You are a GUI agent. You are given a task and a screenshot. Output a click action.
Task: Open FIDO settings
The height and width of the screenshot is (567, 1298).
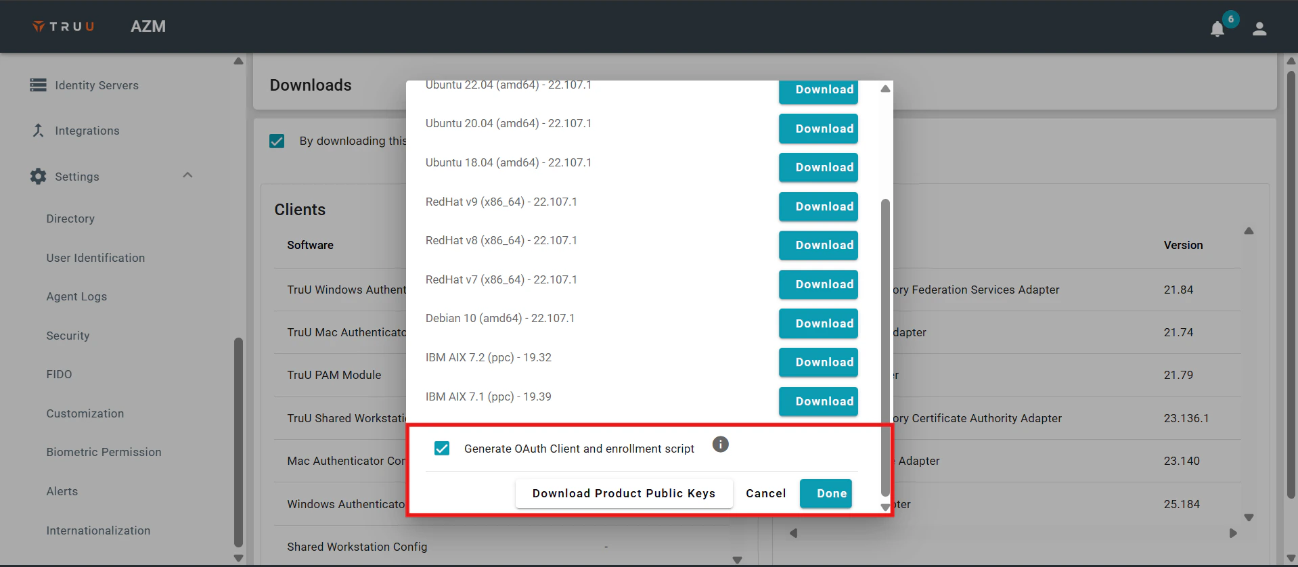59,374
